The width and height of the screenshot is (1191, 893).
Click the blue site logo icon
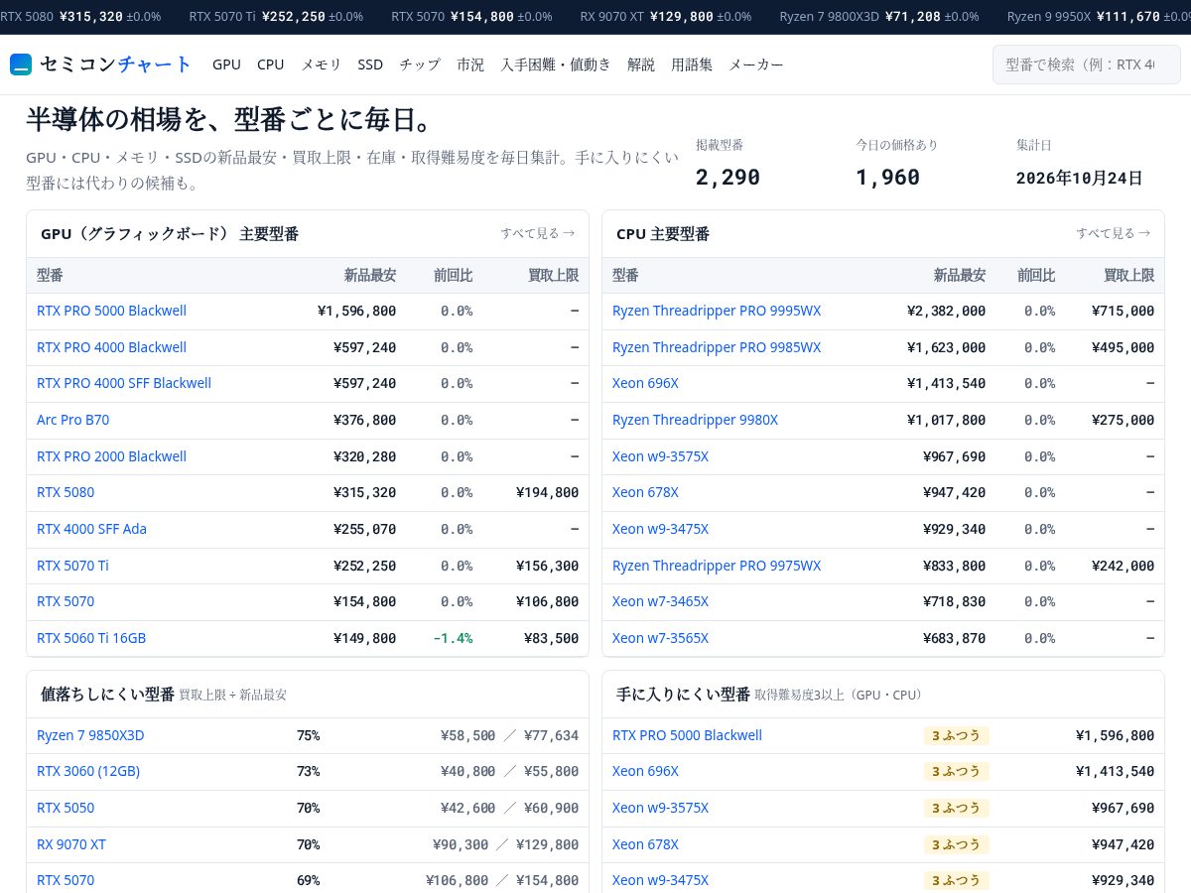21,64
